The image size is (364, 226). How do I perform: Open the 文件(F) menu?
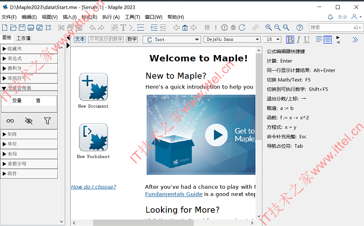coord(9,17)
